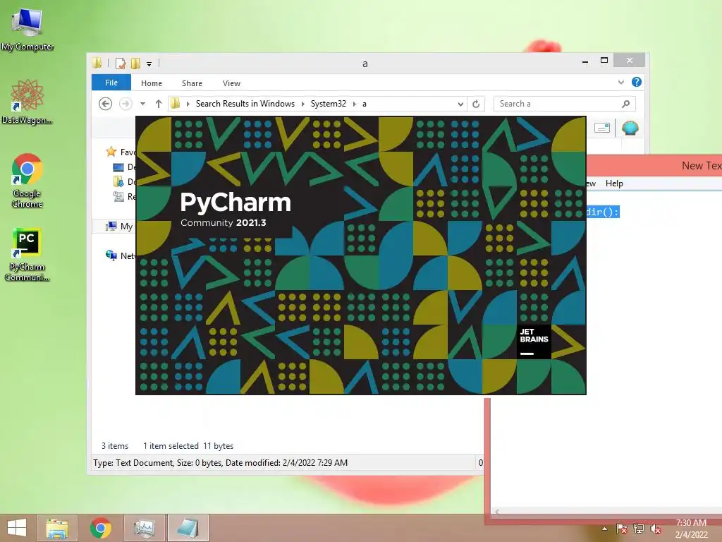Click the Notepad 'New Tex' title bar
The image size is (722, 542).
coord(654,165)
